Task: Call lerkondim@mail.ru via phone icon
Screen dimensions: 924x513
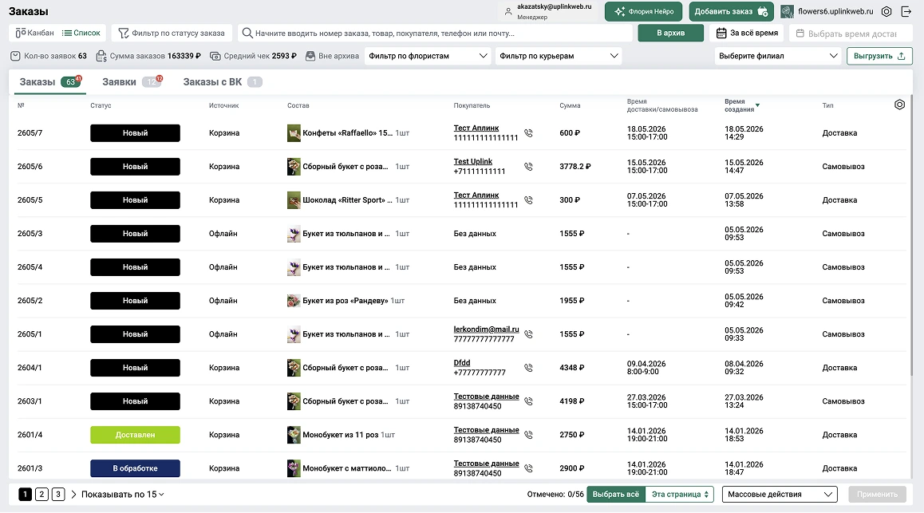Action: (x=528, y=334)
